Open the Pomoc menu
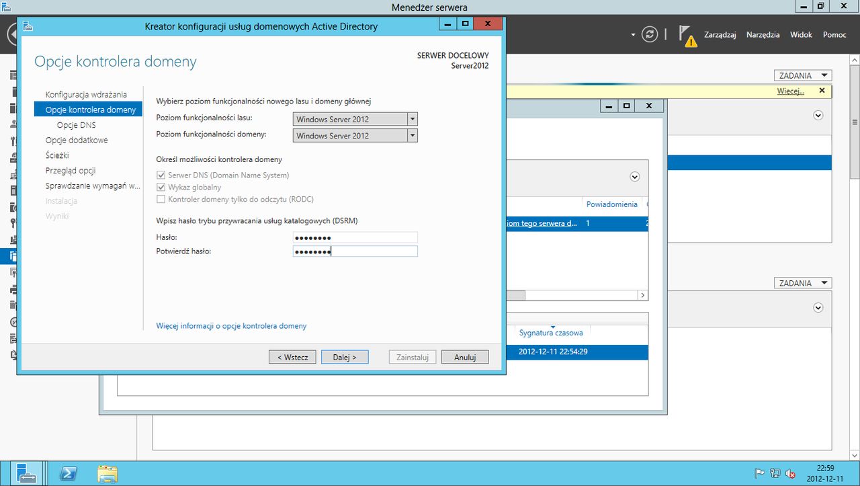Screen dimensions: 860x486 click(x=834, y=35)
